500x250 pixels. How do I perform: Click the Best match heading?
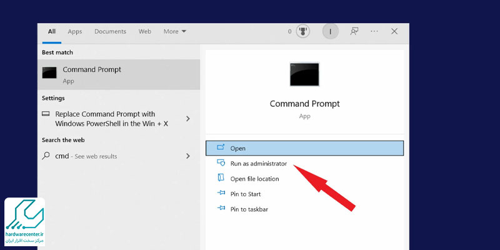pyautogui.click(x=57, y=52)
